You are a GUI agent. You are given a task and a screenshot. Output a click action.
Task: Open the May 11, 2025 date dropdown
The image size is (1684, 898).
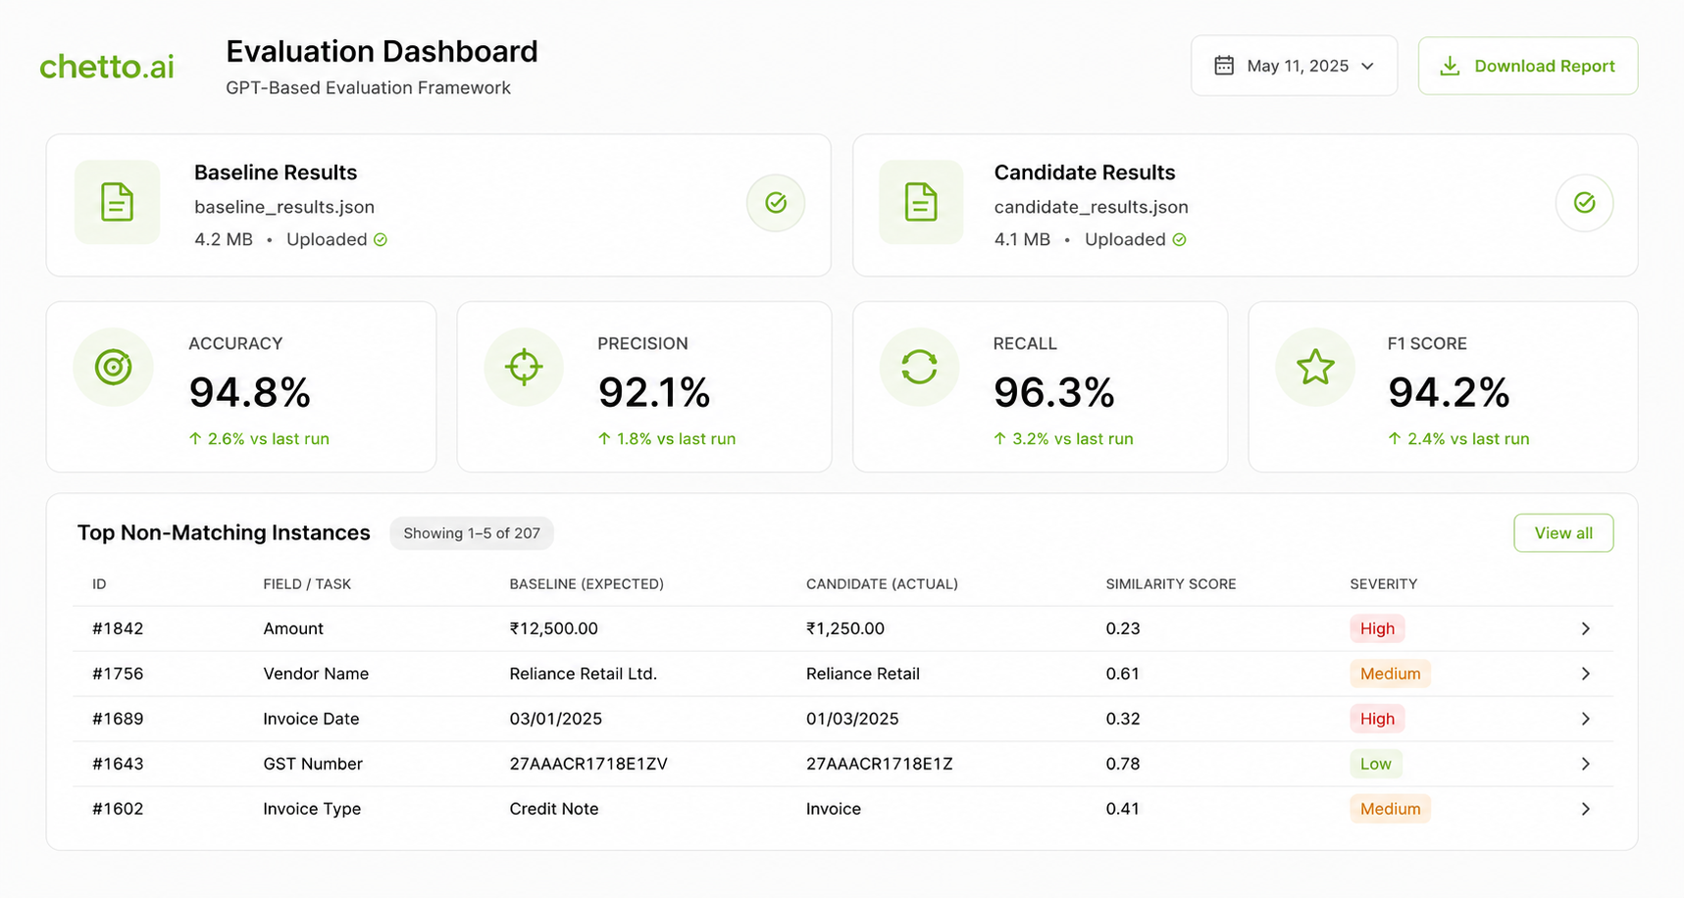pos(1294,66)
